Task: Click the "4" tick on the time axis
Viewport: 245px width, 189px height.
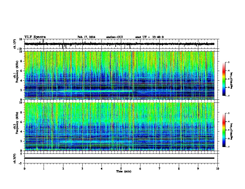Action: point(102,169)
